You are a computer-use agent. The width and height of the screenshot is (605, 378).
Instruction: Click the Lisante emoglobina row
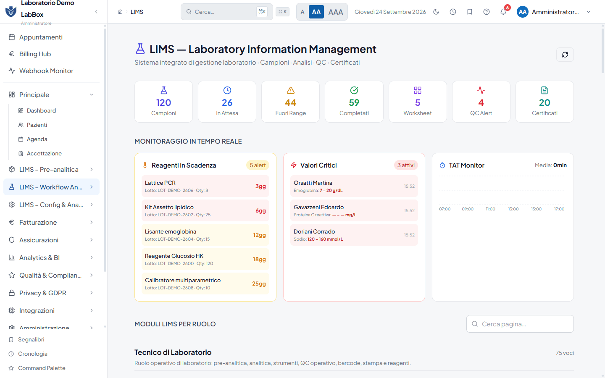pos(205,235)
